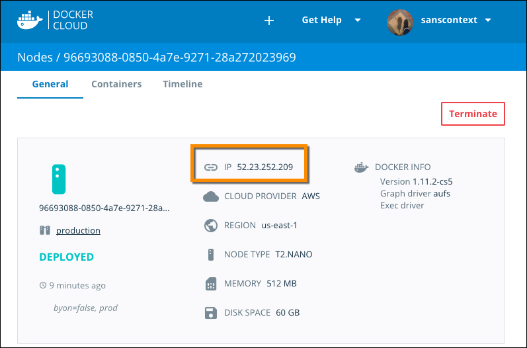Click the memory chip icon
Screen dimensions: 527x348
(x=211, y=284)
